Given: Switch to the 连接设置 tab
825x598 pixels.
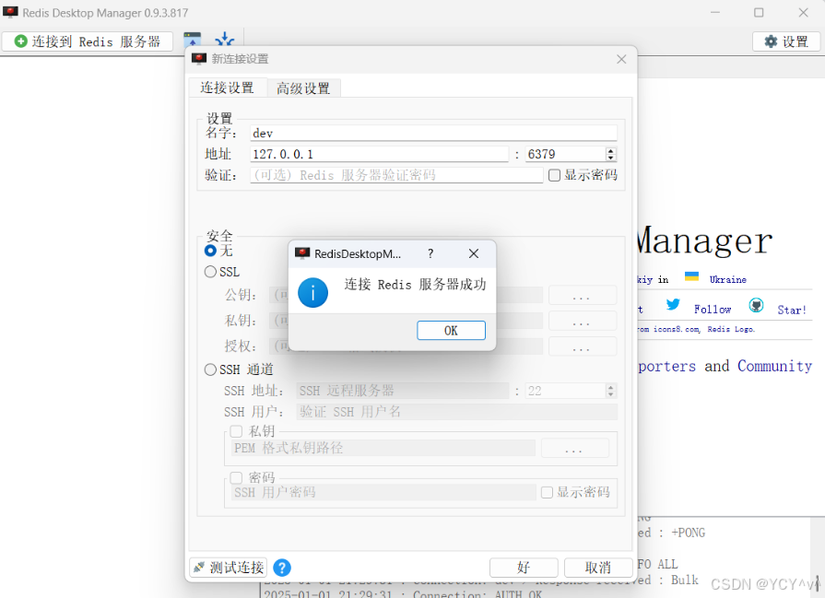Looking at the screenshot, I should coord(228,88).
